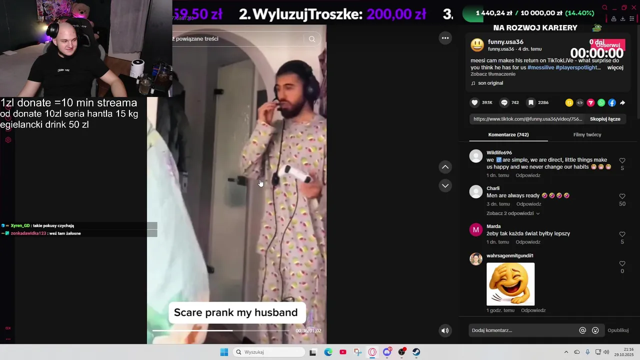Open Marda's profile avatar

click(x=476, y=229)
